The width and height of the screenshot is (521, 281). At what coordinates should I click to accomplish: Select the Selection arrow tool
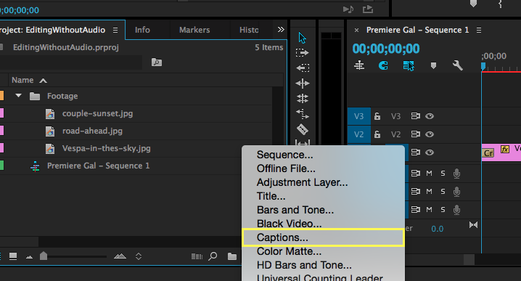point(302,38)
